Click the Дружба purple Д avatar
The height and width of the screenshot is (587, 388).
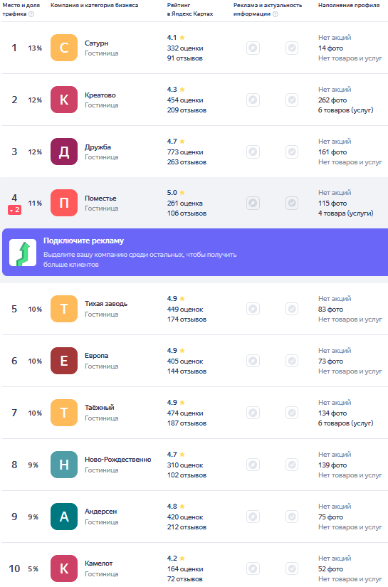64,152
